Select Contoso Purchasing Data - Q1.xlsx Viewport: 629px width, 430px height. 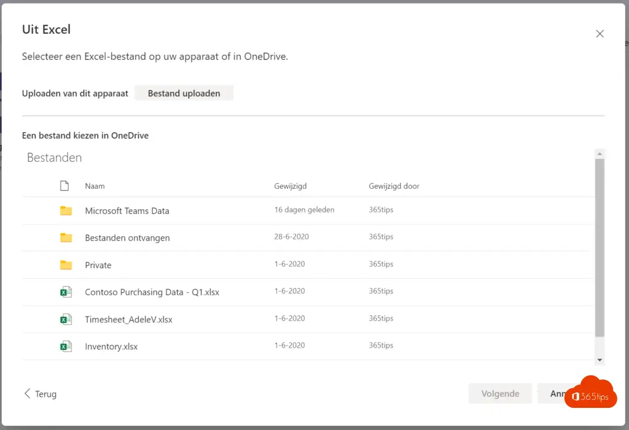pos(152,292)
